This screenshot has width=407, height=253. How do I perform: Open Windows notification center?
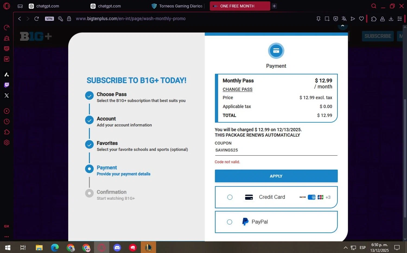[397, 247]
